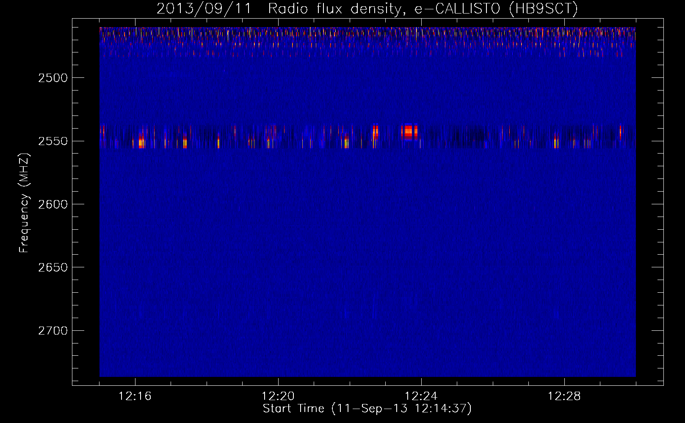Click the 12:16 time tick label

click(135, 396)
